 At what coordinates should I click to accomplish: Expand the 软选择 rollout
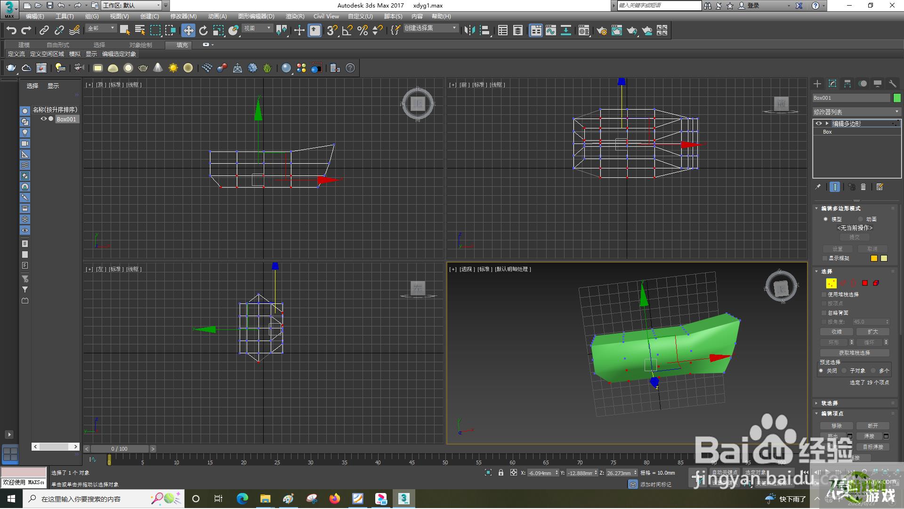point(829,403)
